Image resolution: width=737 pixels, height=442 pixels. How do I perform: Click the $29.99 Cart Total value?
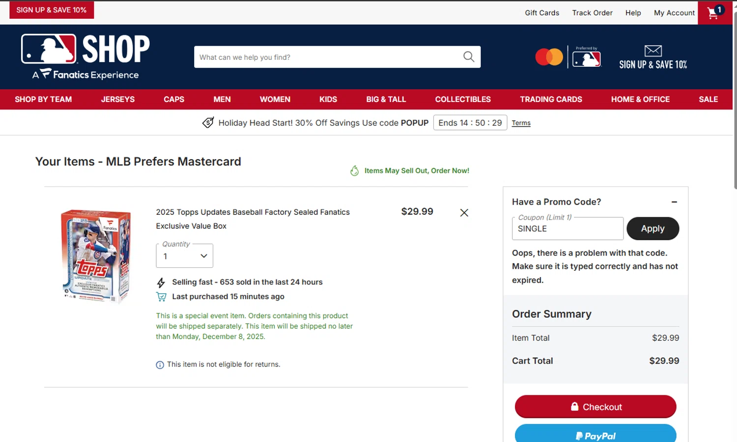[664, 361]
